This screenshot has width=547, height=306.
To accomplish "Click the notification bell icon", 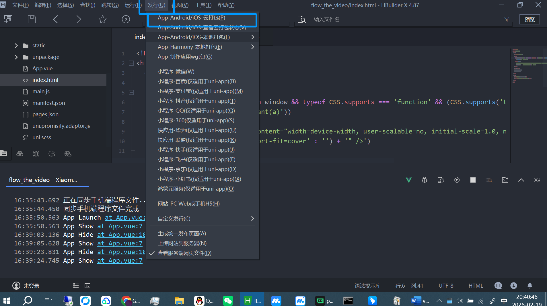I will [x=530, y=286].
